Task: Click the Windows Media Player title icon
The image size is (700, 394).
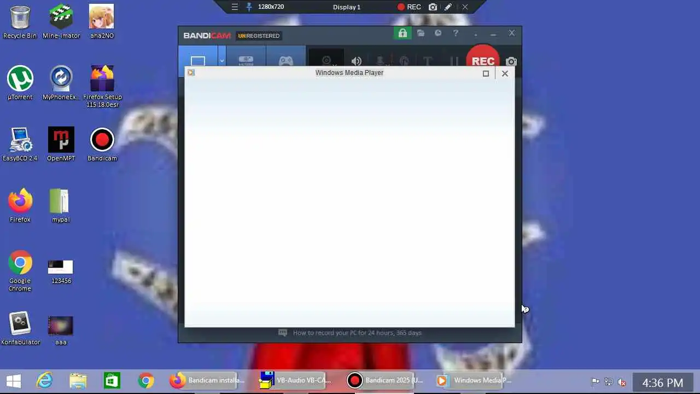Action: (191, 72)
